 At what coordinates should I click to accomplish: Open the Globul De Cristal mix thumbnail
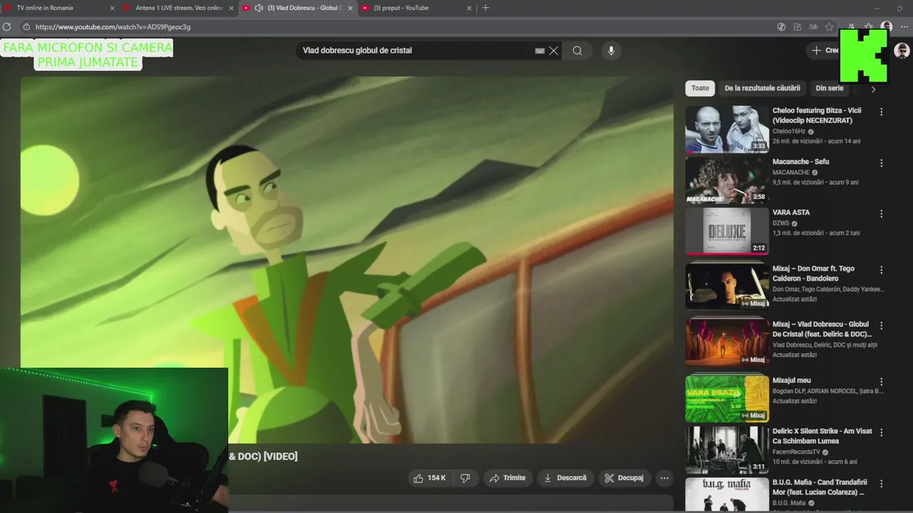[x=728, y=342]
